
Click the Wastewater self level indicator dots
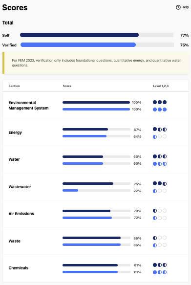tap(160, 183)
